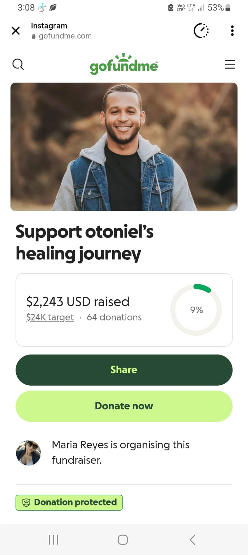Image resolution: width=248 pixels, height=555 pixels.
Task: Go to the GoFundMe home logo
Action: click(x=124, y=65)
